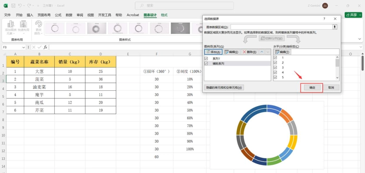Switch to the 格式 (Format) tab
Image resolution: width=365 pixels, height=173 pixels.
point(164,15)
